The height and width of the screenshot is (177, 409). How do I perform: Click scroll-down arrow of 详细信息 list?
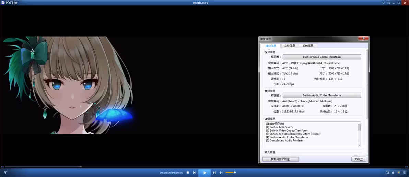(x=359, y=145)
